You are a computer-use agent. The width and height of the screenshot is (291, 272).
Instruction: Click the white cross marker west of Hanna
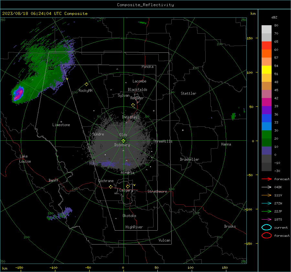(x=183, y=130)
